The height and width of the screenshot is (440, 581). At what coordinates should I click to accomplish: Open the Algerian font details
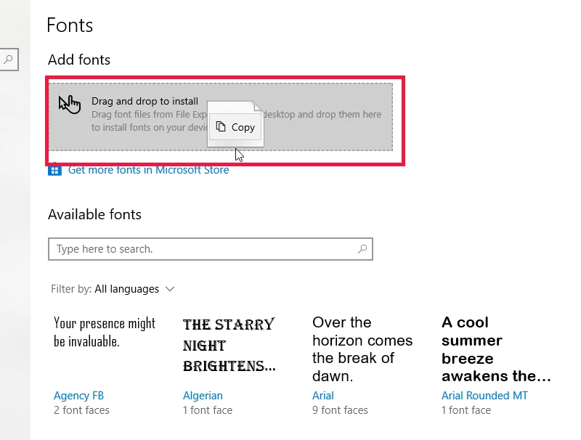[x=203, y=396]
